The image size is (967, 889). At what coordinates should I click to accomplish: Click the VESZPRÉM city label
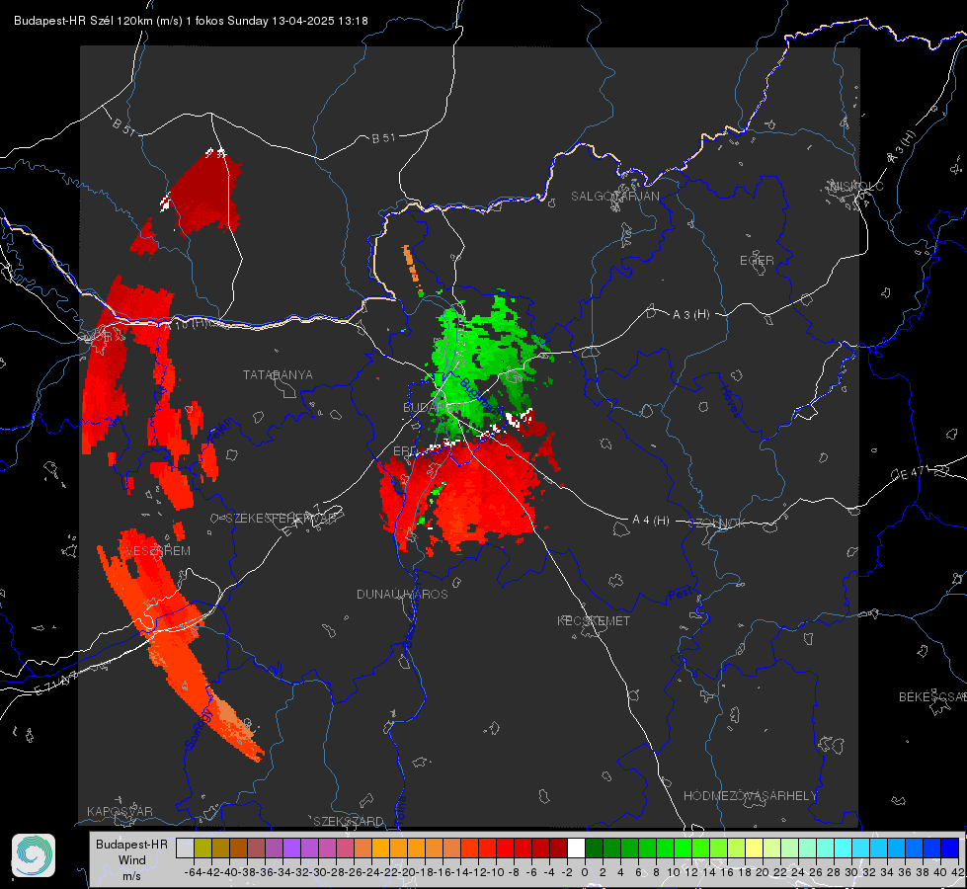coord(158,551)
